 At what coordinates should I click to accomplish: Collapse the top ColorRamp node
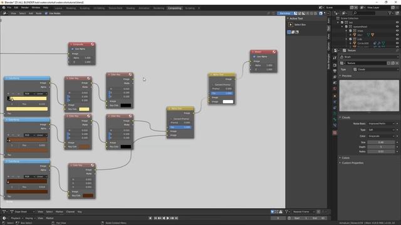7,78
